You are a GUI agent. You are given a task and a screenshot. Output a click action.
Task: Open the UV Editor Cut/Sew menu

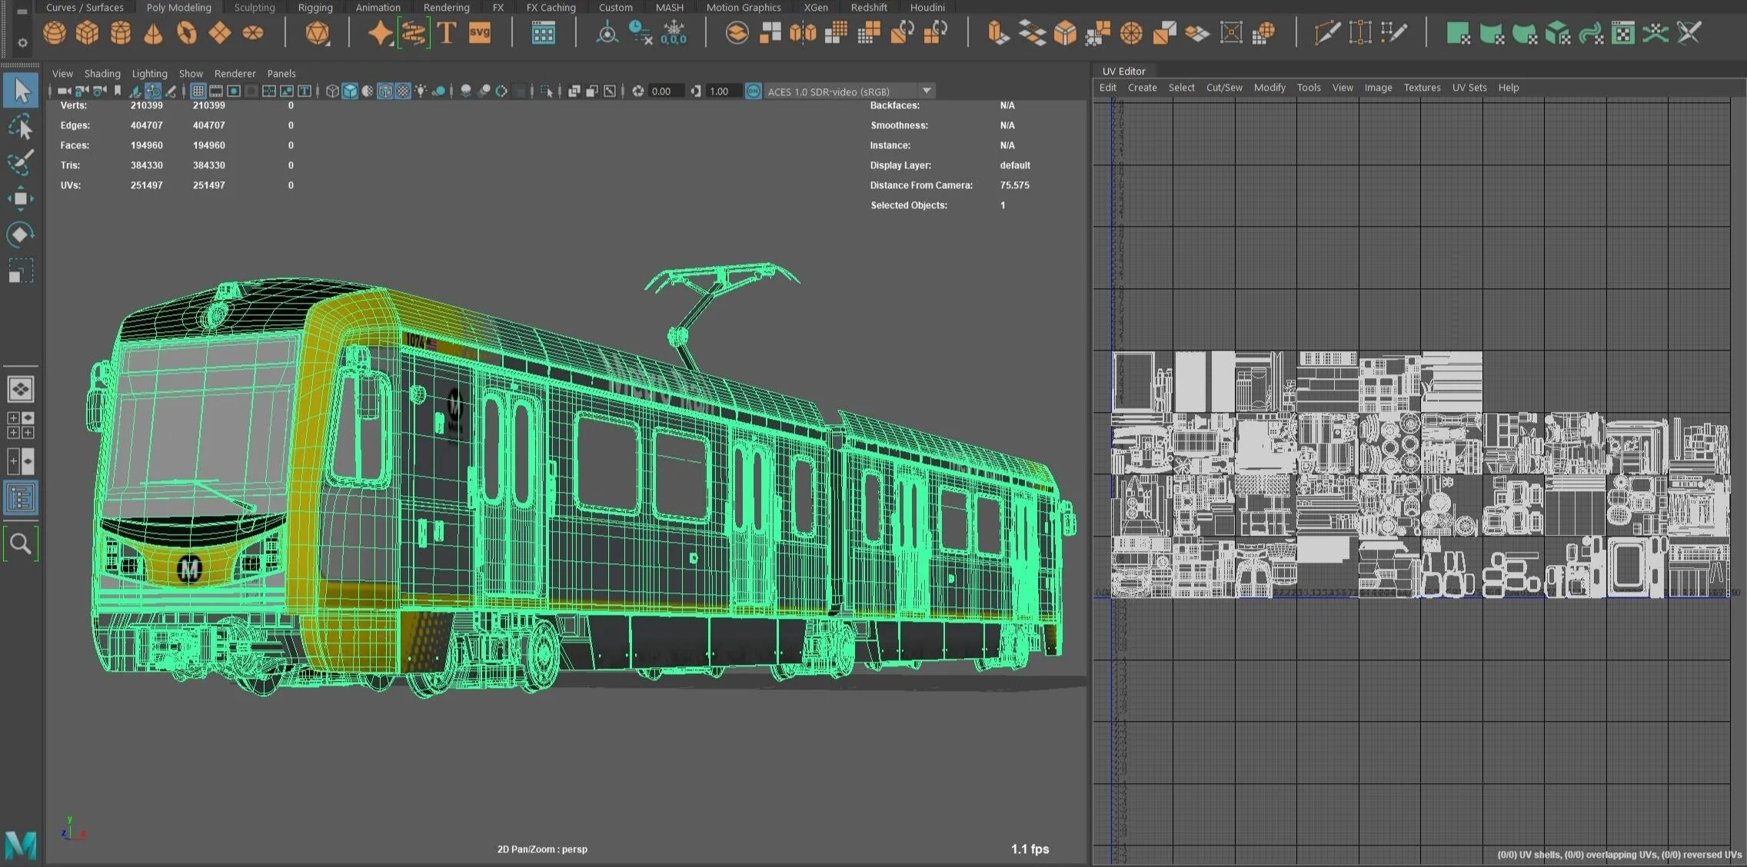click(x=1223, y=88)
